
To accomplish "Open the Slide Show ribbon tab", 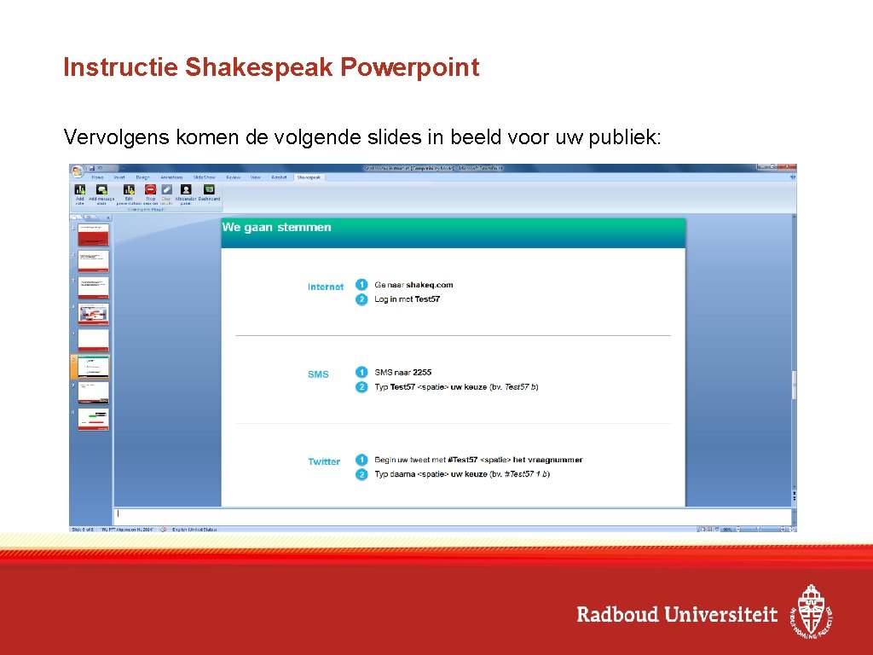I will tap(204, 177).
